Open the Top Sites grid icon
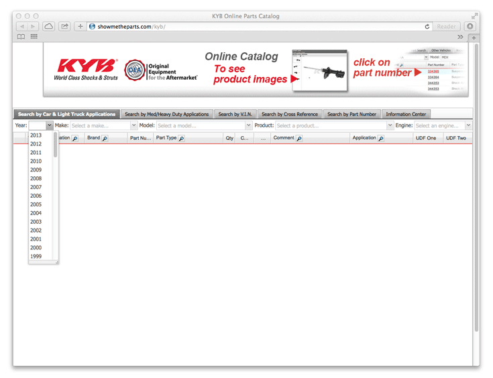The width and height of the screenshot is (493, 378). pyautogui.click(x=34, y=37)
